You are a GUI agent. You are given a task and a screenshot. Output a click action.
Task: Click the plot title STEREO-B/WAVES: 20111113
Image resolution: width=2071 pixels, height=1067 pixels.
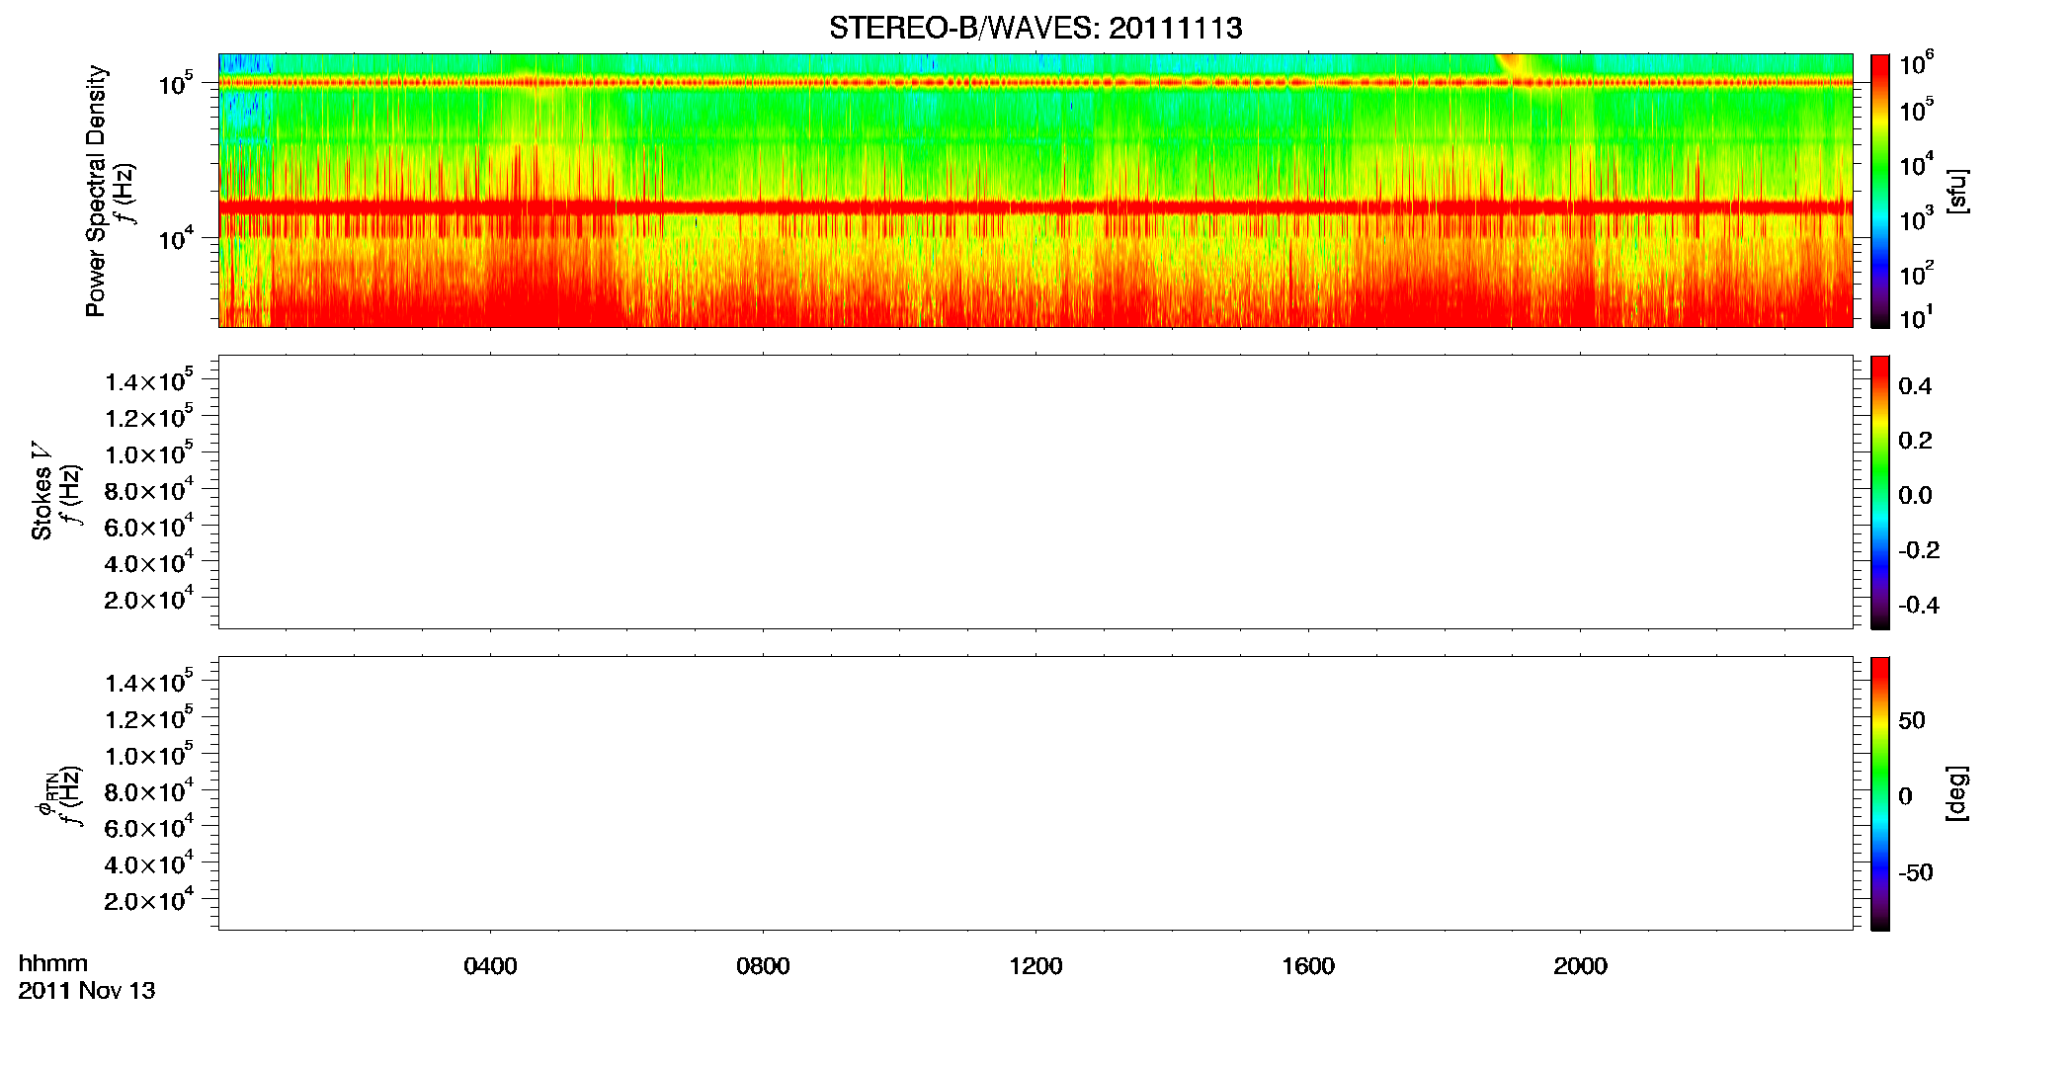1035,28
